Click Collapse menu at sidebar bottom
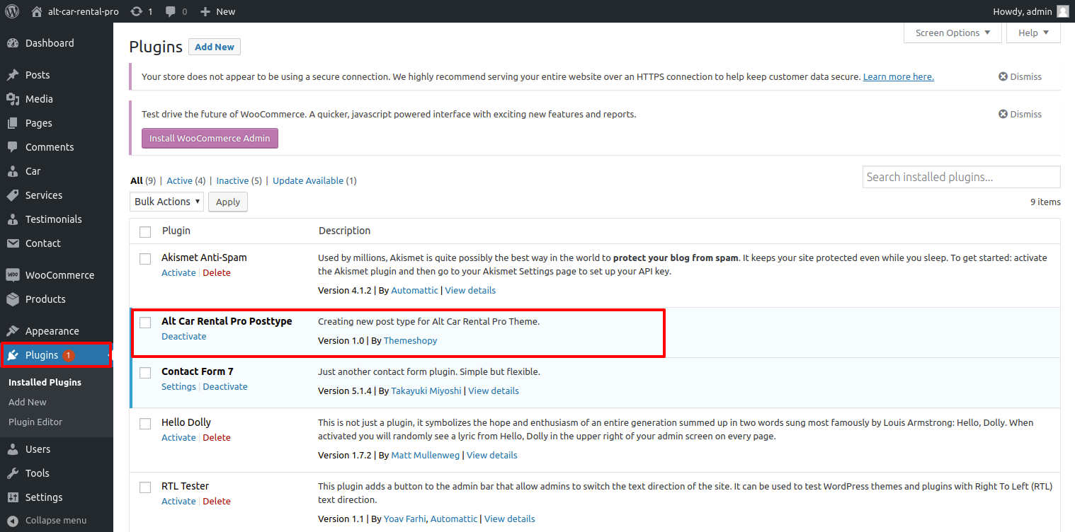1075x532 pixels. coord(57,520)
